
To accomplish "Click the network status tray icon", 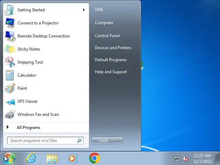I will click(177, 158).
